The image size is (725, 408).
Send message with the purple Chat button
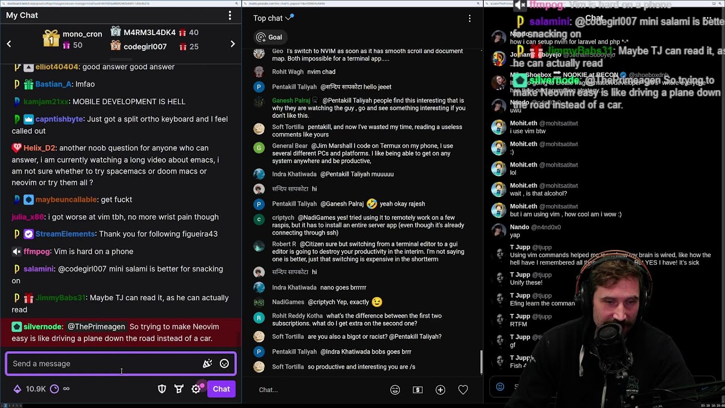click(x=221, y=389)
